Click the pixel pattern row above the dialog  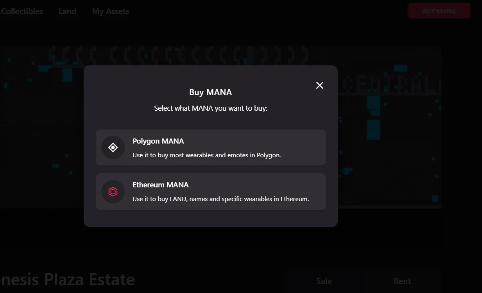pyautogui.click(x=180, y=55)
